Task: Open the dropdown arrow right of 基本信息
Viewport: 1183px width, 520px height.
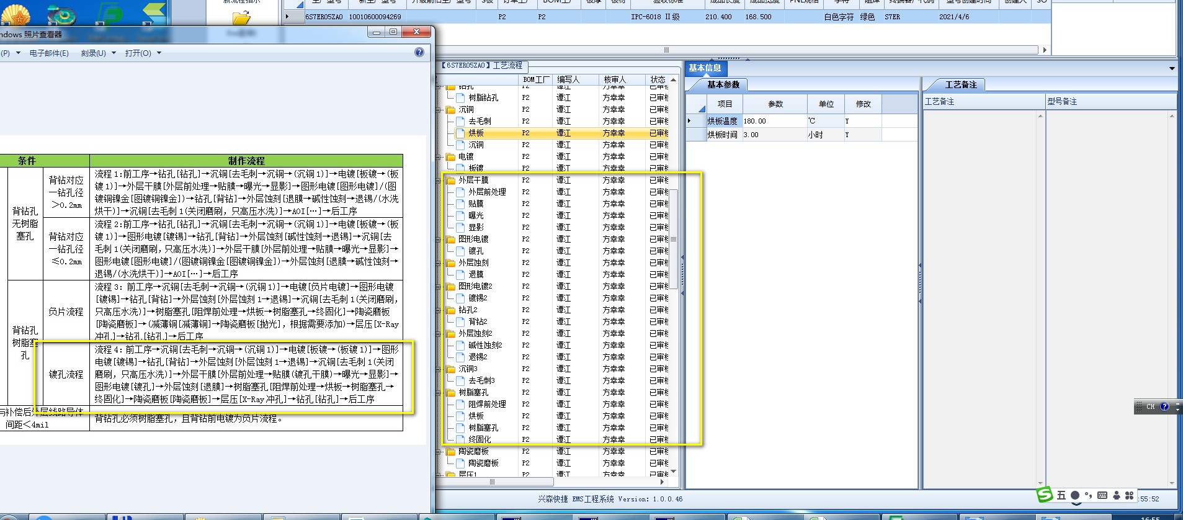Action: [1171, 68]
